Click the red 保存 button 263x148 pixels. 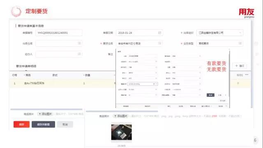(21, 124)
